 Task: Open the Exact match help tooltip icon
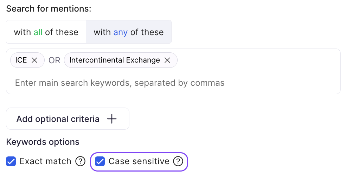(81, 161)
